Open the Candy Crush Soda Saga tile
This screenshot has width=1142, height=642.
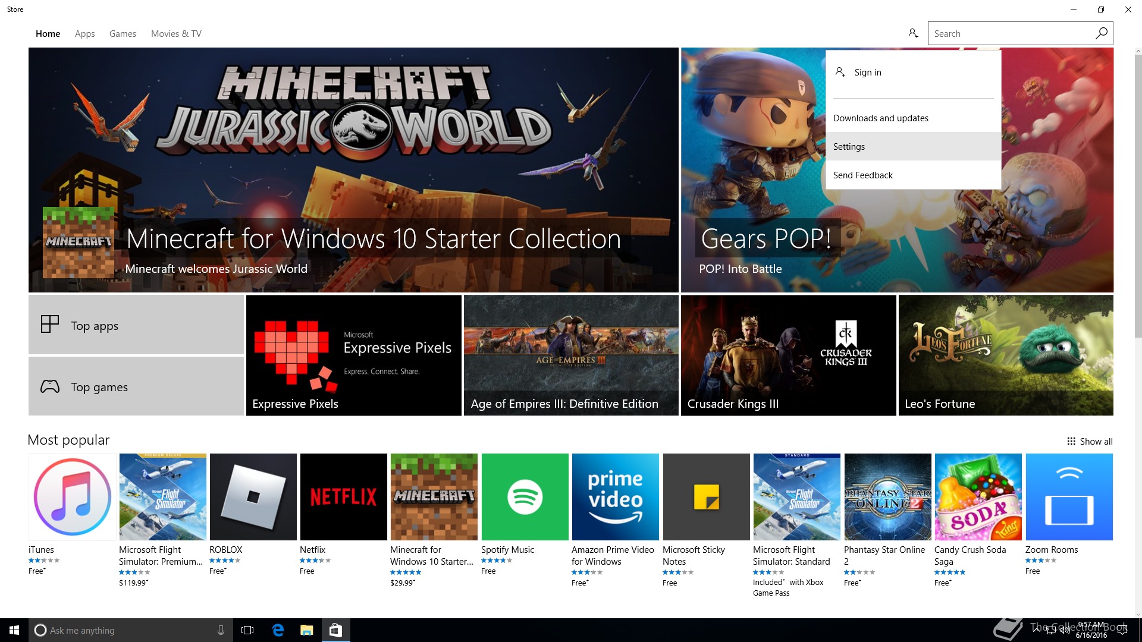[978, 497]
